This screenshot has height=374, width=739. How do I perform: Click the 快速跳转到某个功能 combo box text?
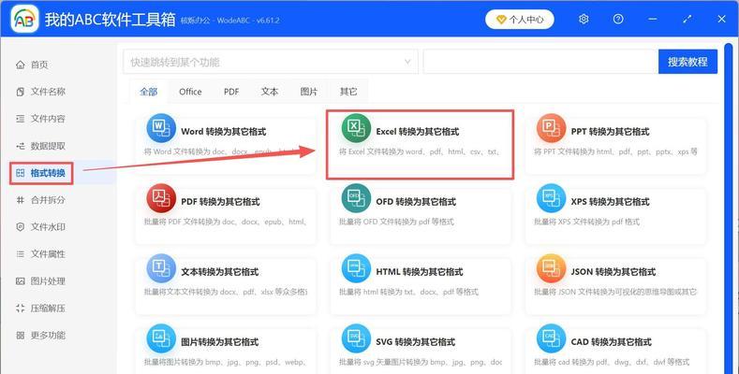[x=175, y=62]
